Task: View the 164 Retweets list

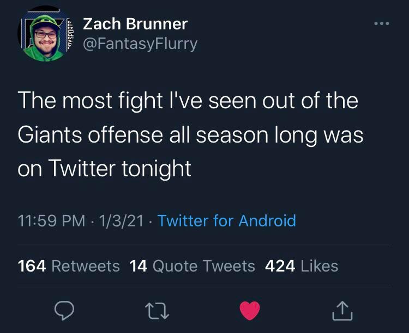Action: pos(69,266)
